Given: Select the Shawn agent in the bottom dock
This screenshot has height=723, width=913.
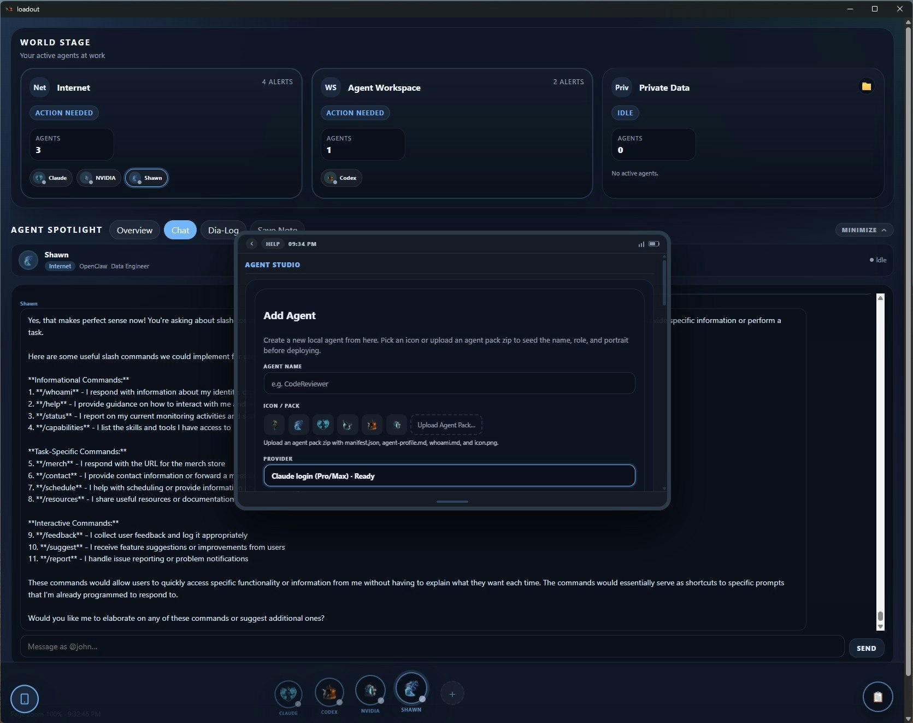Looking at the screenshot, I should tap(411, 688).
